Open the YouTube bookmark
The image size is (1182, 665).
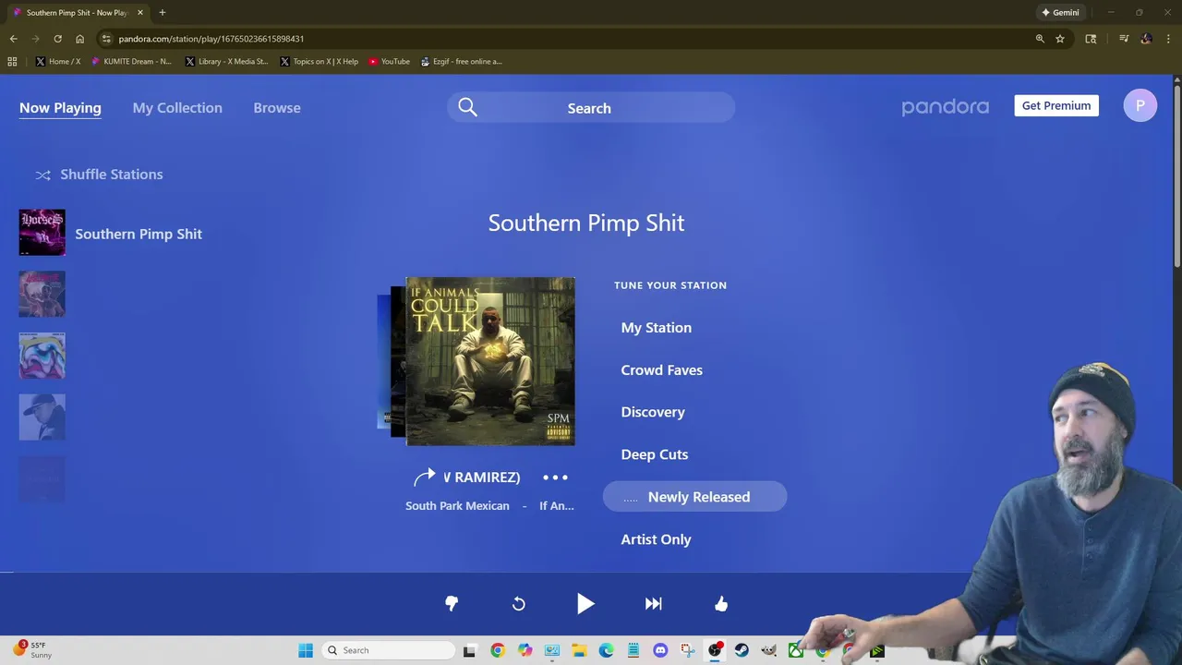[389, 61]
